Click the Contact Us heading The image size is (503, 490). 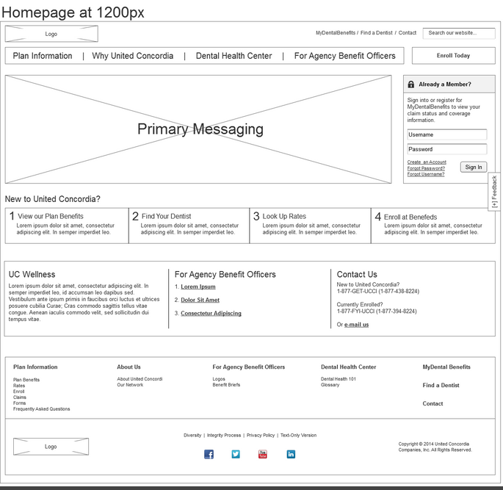tap(357, 274)
